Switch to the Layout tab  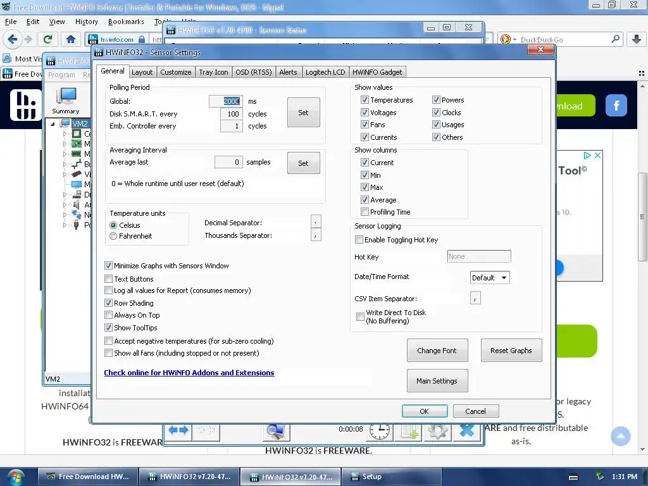(142, 72)
